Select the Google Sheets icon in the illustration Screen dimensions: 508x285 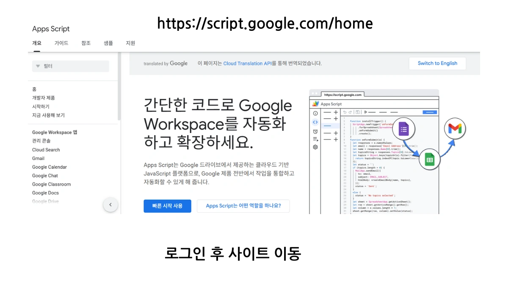click(430, 160)
